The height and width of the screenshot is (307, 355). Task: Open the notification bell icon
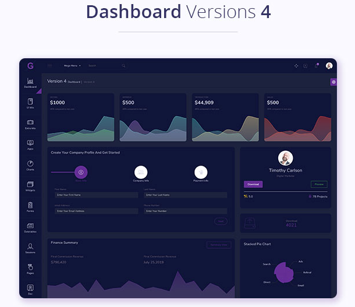pyautogui.click(x=317, y=66)
